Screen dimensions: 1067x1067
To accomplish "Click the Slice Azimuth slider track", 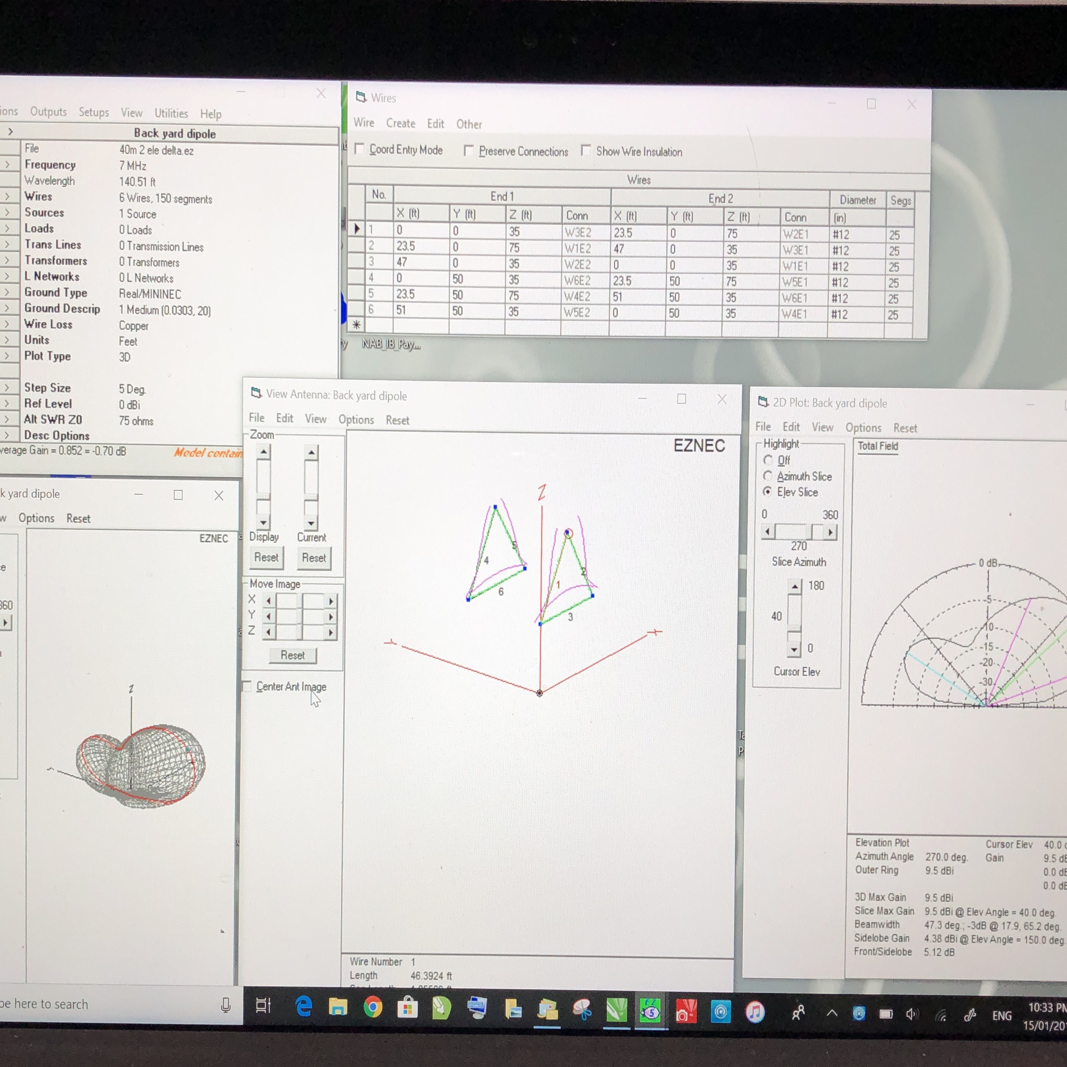I will [x=799, y=532].
